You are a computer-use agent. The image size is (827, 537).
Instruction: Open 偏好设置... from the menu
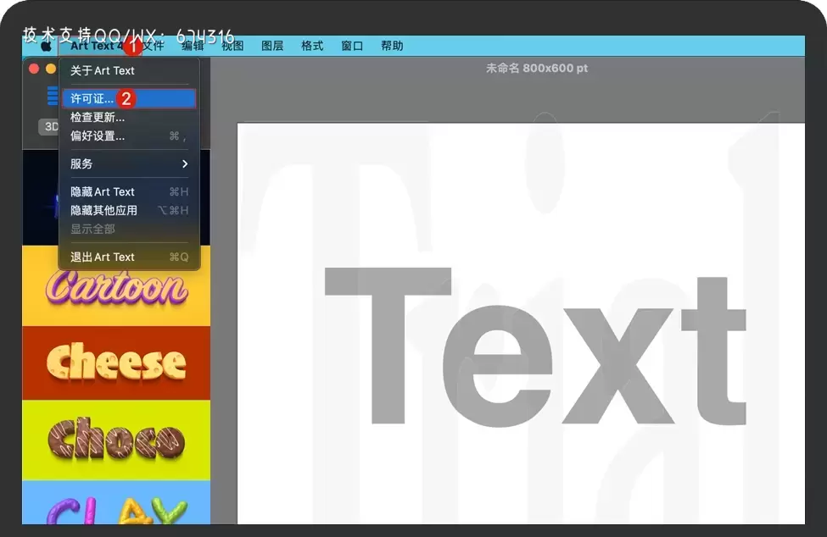(x=98, y=136)
